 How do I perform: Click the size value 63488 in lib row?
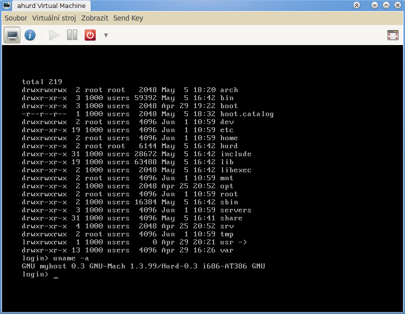(x=145, y=162)
